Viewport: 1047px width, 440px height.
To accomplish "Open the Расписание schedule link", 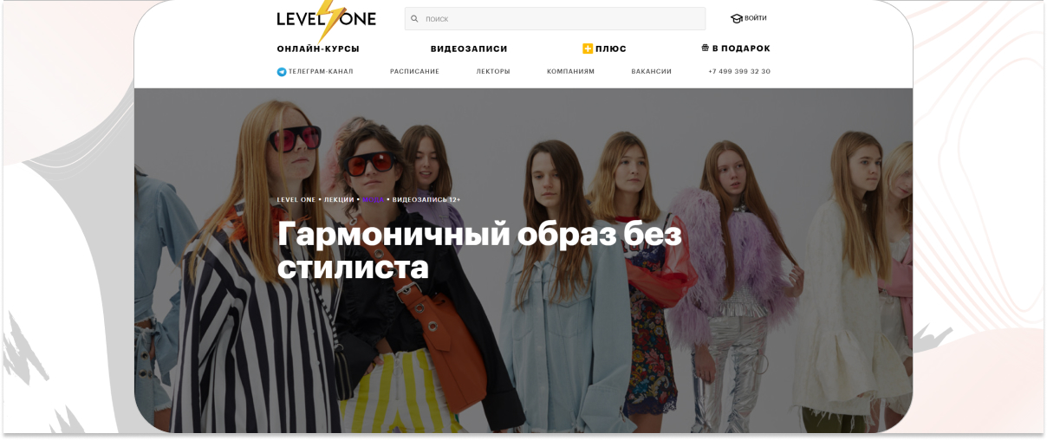I will [x=414, y=72].
